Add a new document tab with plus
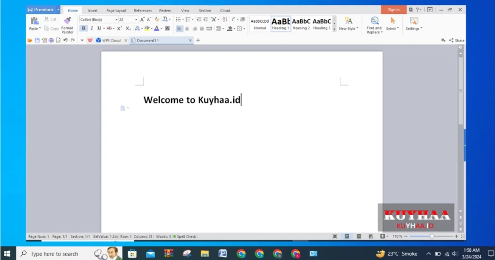 coord(198,41)
